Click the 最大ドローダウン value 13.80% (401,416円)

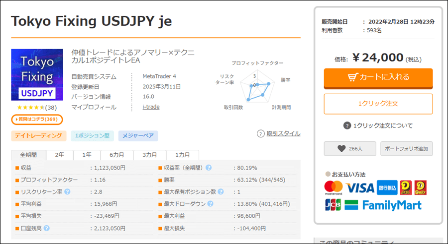(263, 204)
